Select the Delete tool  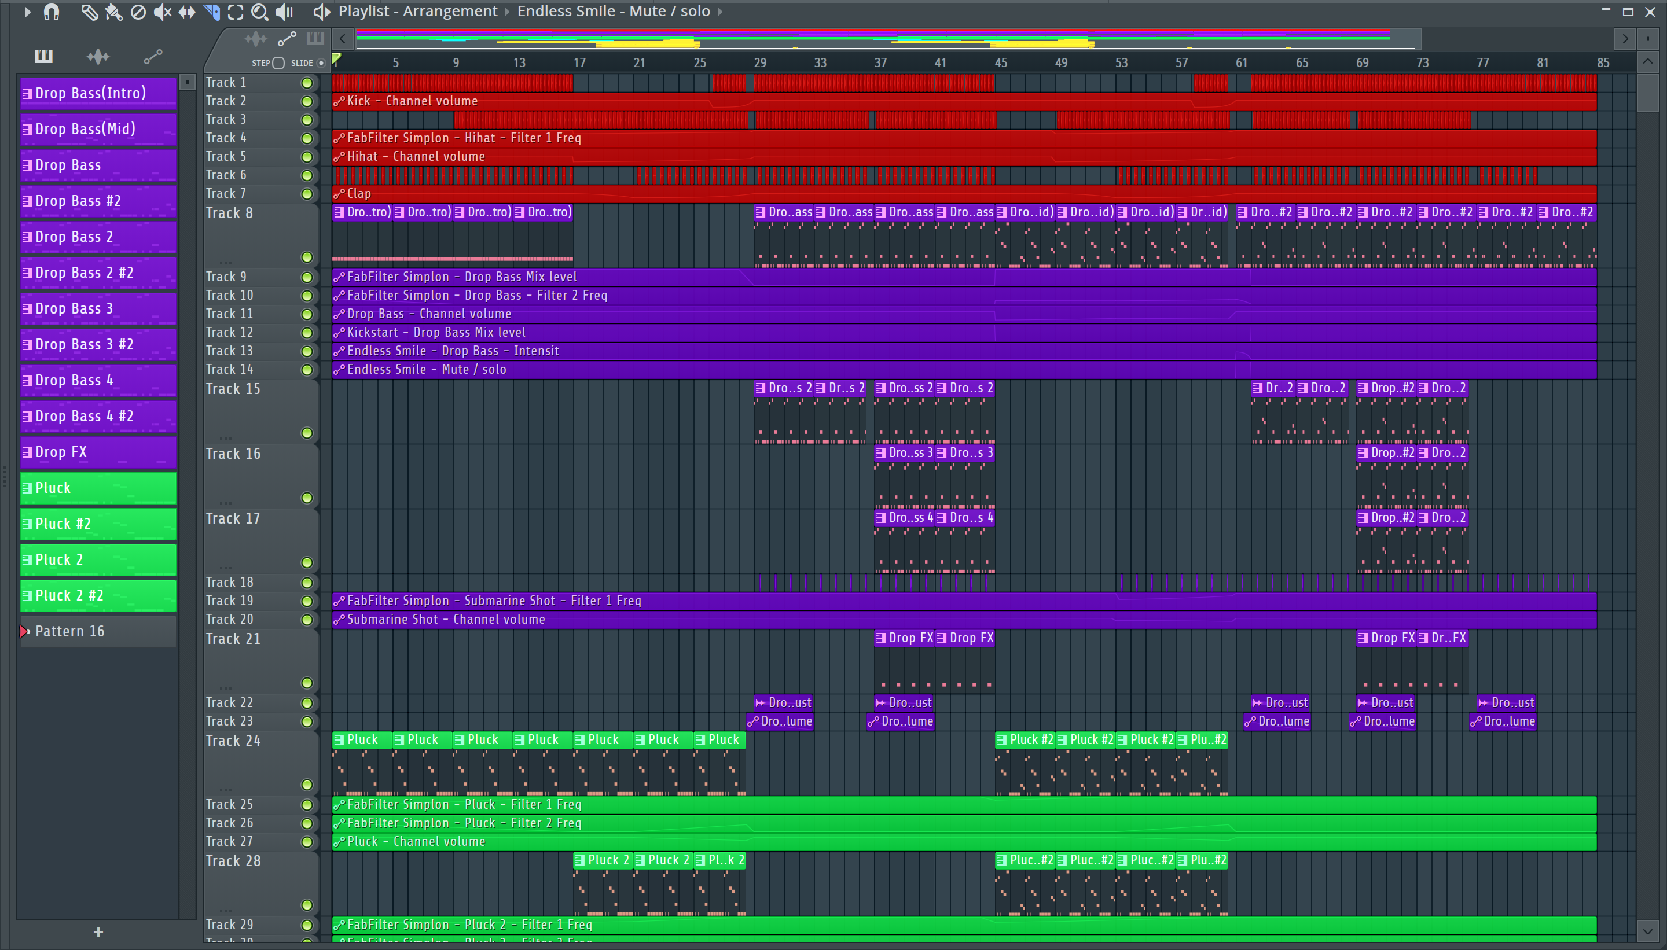(138, 12)
